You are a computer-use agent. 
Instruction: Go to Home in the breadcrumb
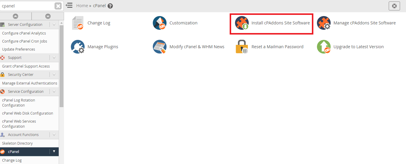click(x=82, y=6)
